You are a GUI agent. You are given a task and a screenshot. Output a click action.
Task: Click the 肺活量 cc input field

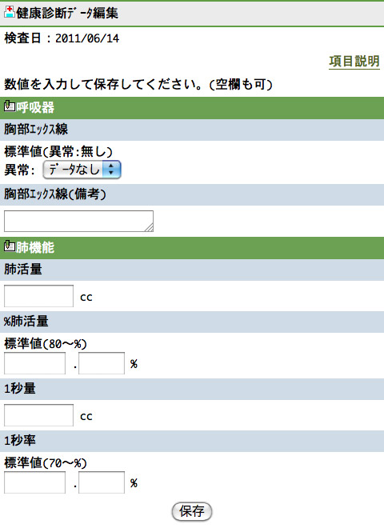[x=38, y=296]
